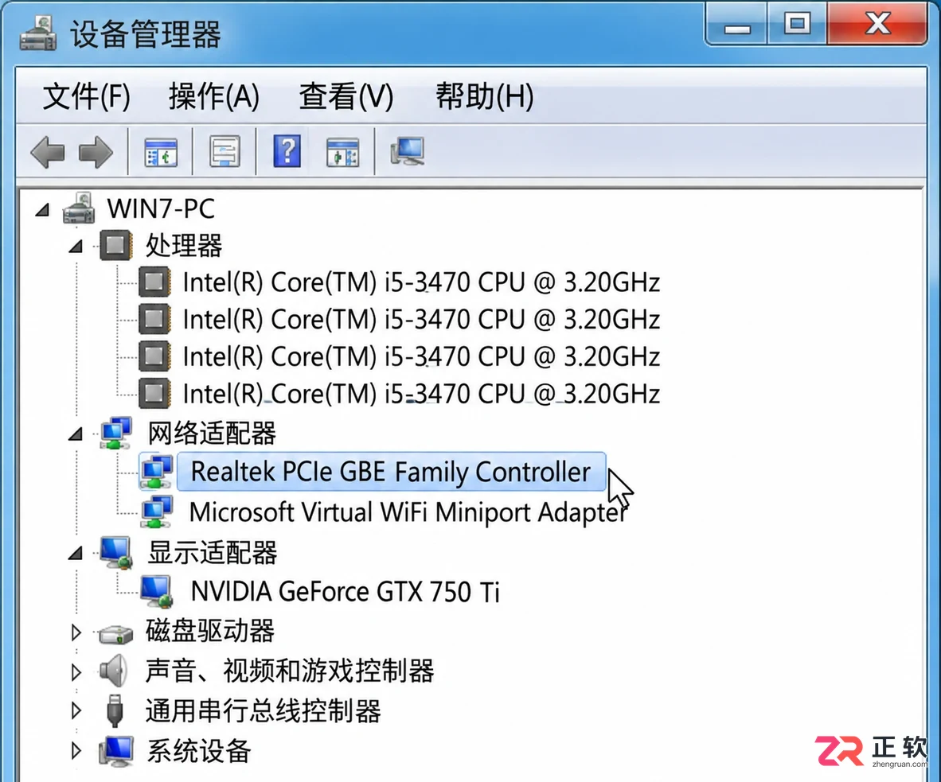Screen dimensions: 941x782
Task: Open the 帮助(H) menu
Action: [485, 96]
